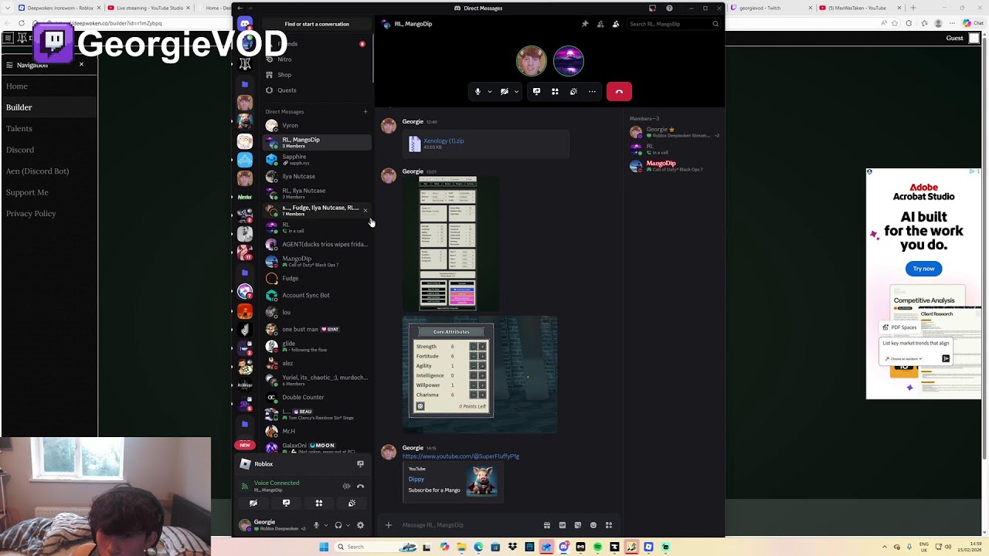Toggle the member list panel
The image size is (989, 556).
[616, 24]
